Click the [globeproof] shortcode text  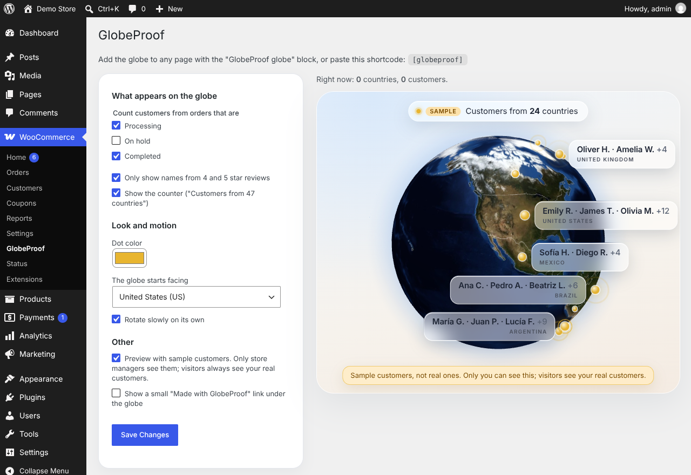coord(438,59)
